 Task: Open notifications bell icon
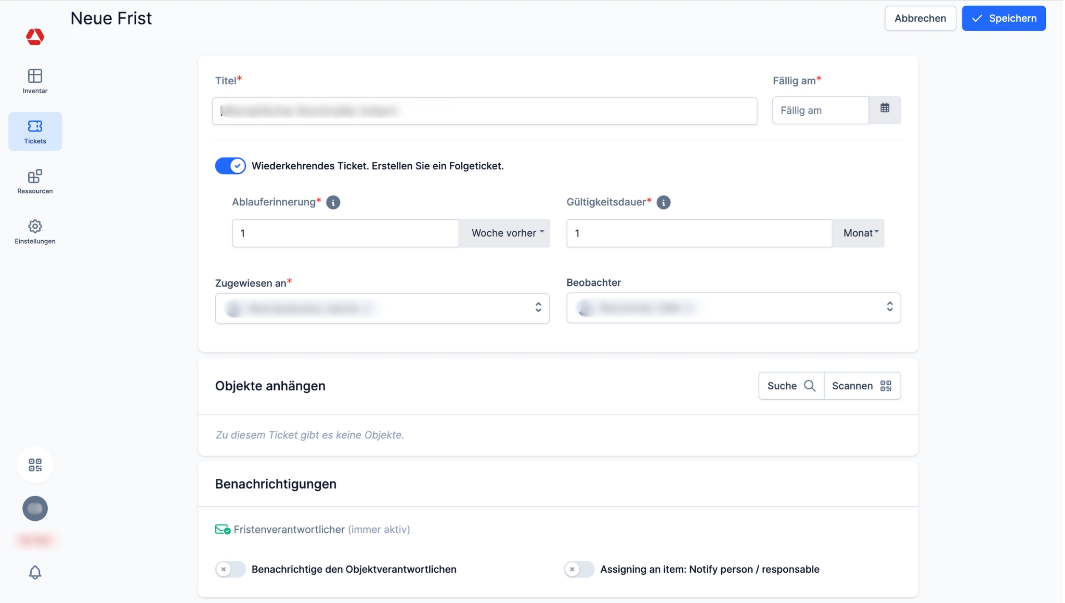tap(35, 572)
